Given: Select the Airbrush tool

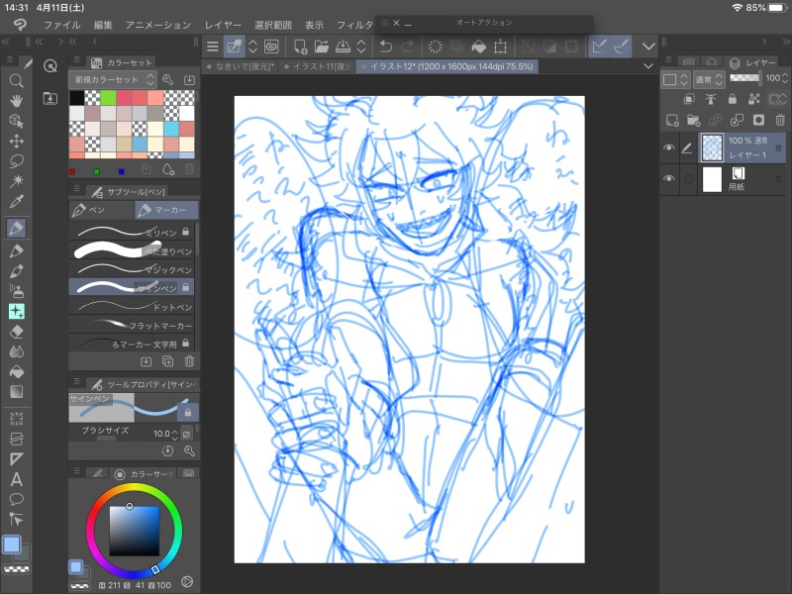Looking at the screenshot, I should pos(16,291).
